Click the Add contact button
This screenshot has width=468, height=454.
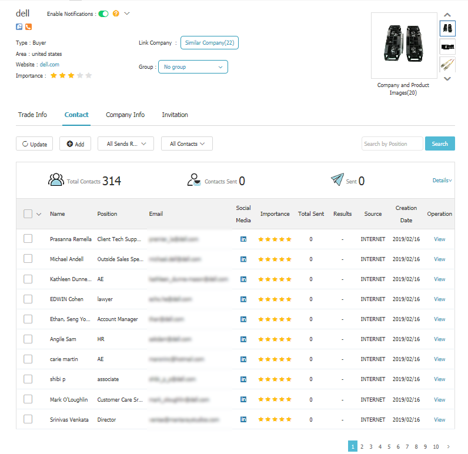pos(75,143)
